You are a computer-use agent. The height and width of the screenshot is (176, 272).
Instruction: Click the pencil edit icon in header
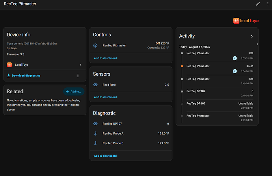click(x=258, y=4)
